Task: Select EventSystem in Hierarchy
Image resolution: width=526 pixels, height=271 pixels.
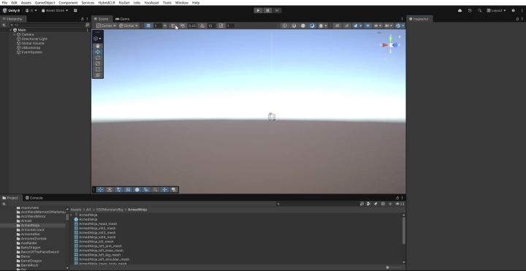Action: (32, 53)
